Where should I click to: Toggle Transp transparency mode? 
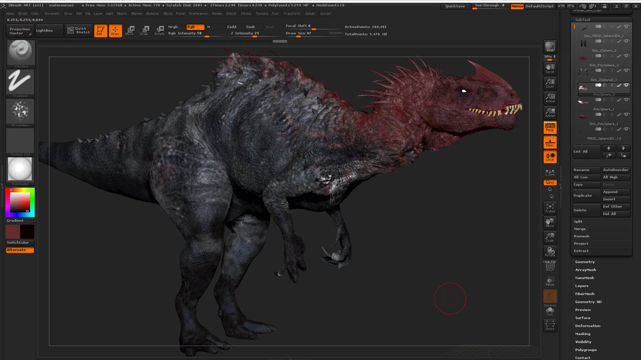tap(550, 281)
